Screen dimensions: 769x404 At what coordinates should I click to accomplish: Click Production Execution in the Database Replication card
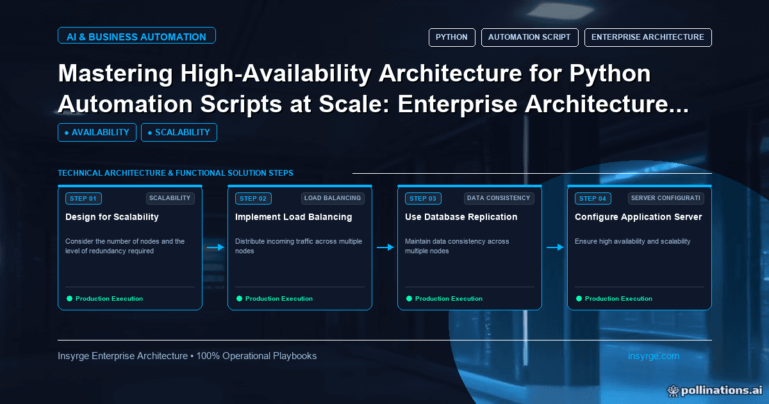[x=449, y=299]
